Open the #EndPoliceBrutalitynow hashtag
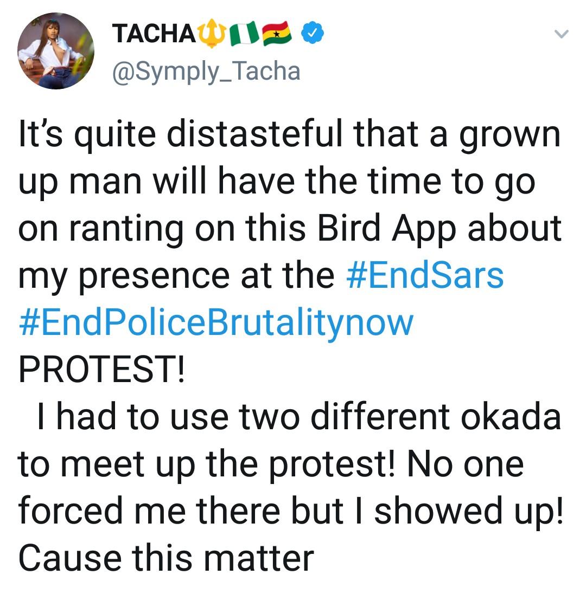 [216, 322]
